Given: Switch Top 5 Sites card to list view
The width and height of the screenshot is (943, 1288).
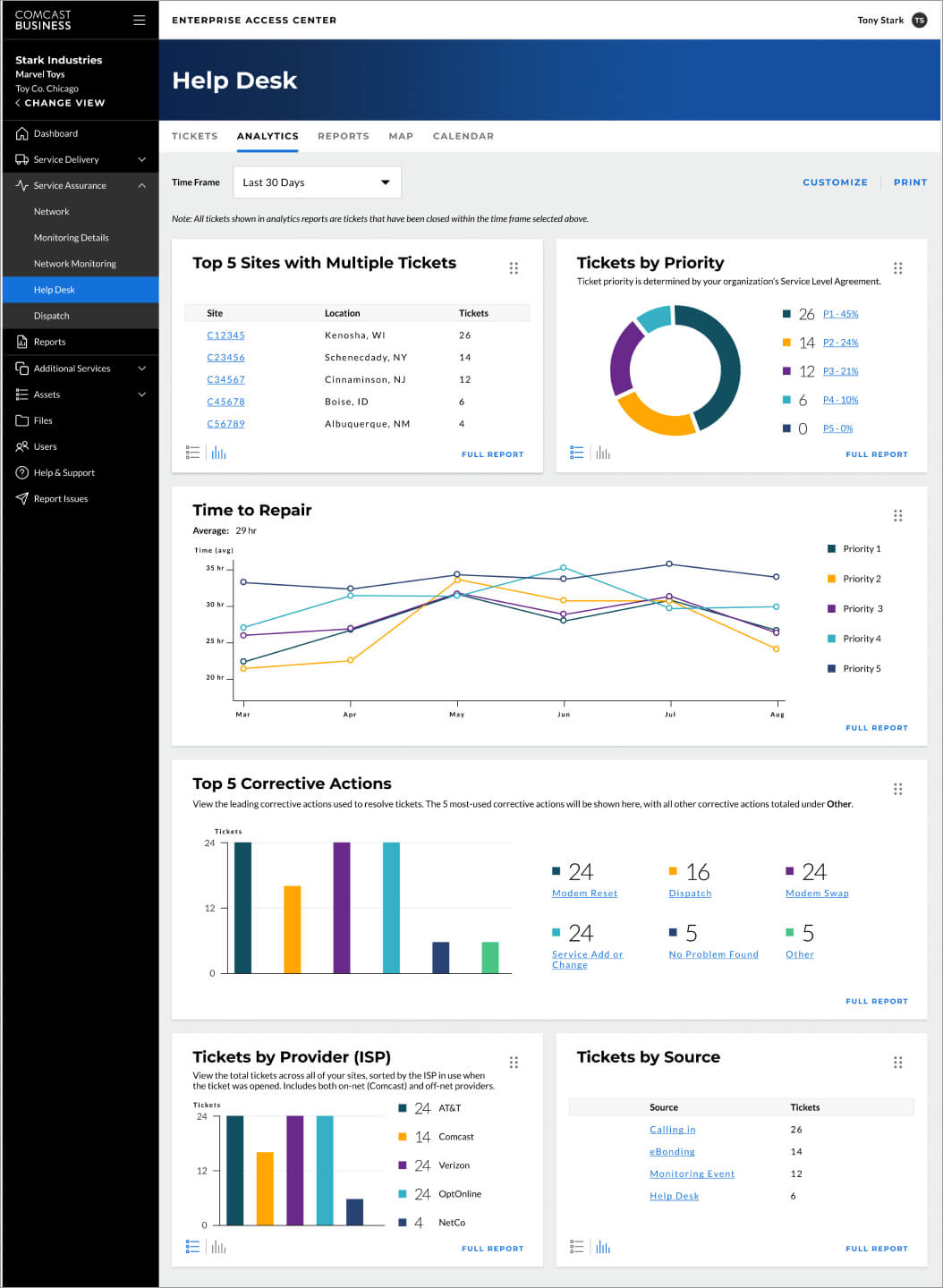Looking at the screenshot, I should 192,453.
